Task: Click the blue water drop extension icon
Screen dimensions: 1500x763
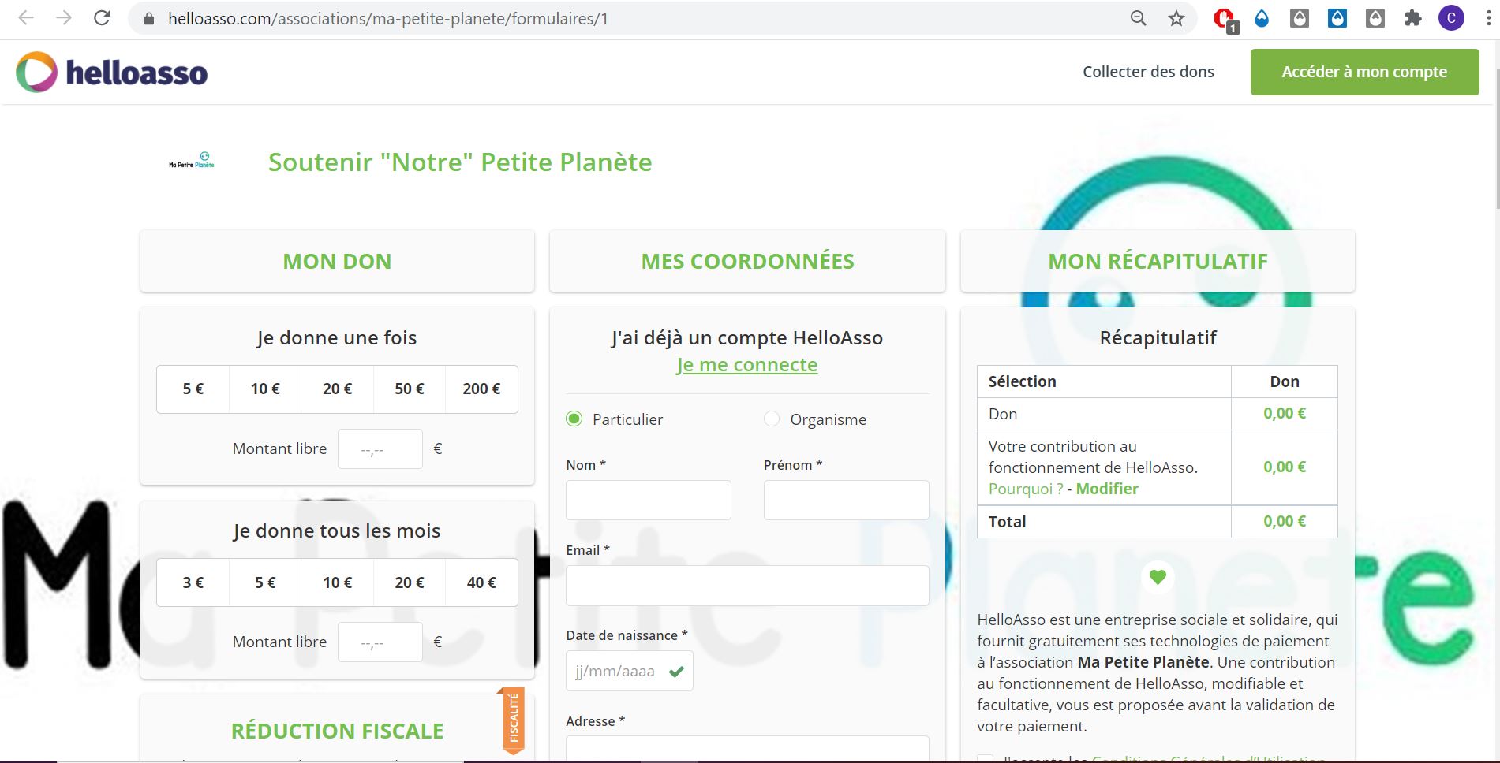Action: pos(1262,18)
